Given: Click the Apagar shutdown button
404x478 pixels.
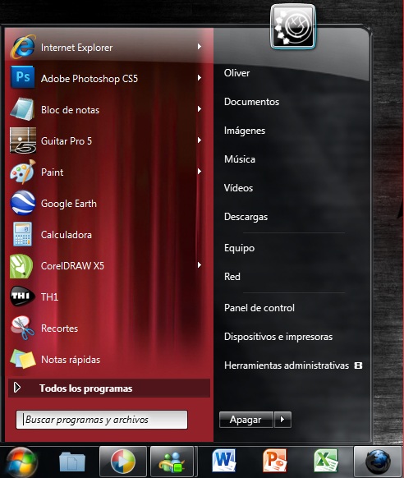Looking at the screenshot, I should [246, 420].
